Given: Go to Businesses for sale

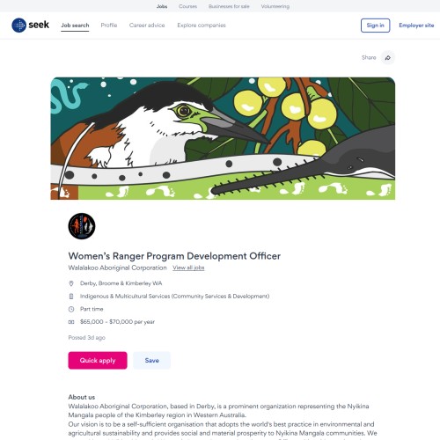Looking at the screenshot, I should click(229, 6).
